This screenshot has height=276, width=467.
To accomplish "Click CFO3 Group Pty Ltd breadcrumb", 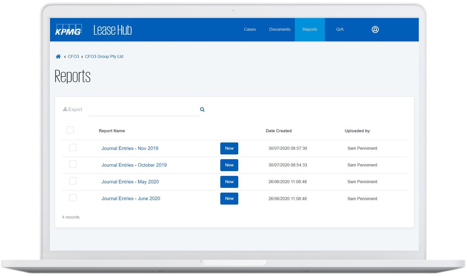I will (104, 57).
